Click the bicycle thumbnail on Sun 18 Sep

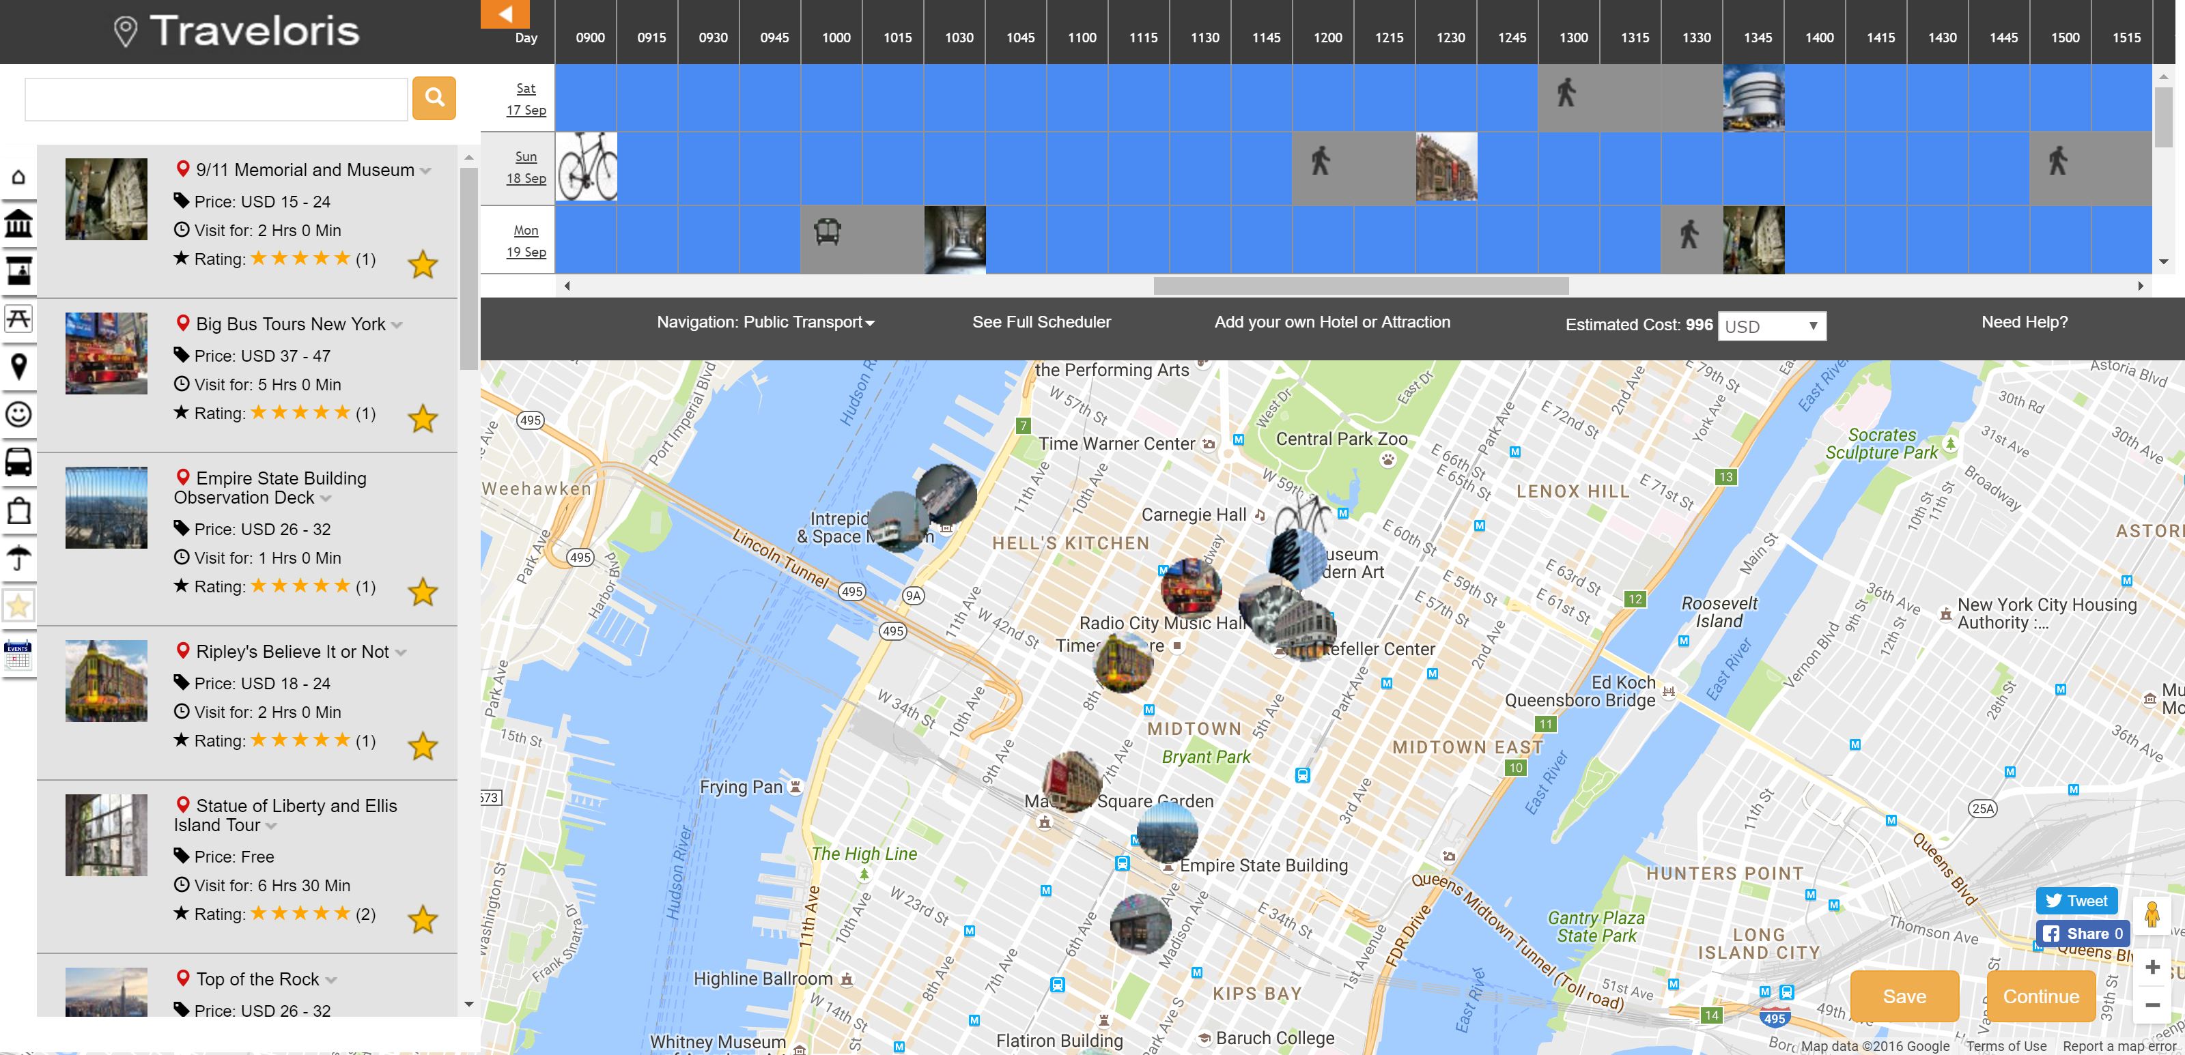586,166
